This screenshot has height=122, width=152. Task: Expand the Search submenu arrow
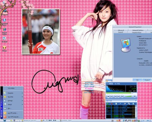tap(22, 105)
